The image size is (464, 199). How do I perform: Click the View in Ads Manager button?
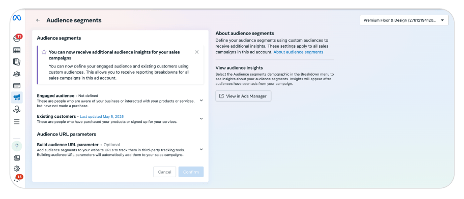click(243, 96)
